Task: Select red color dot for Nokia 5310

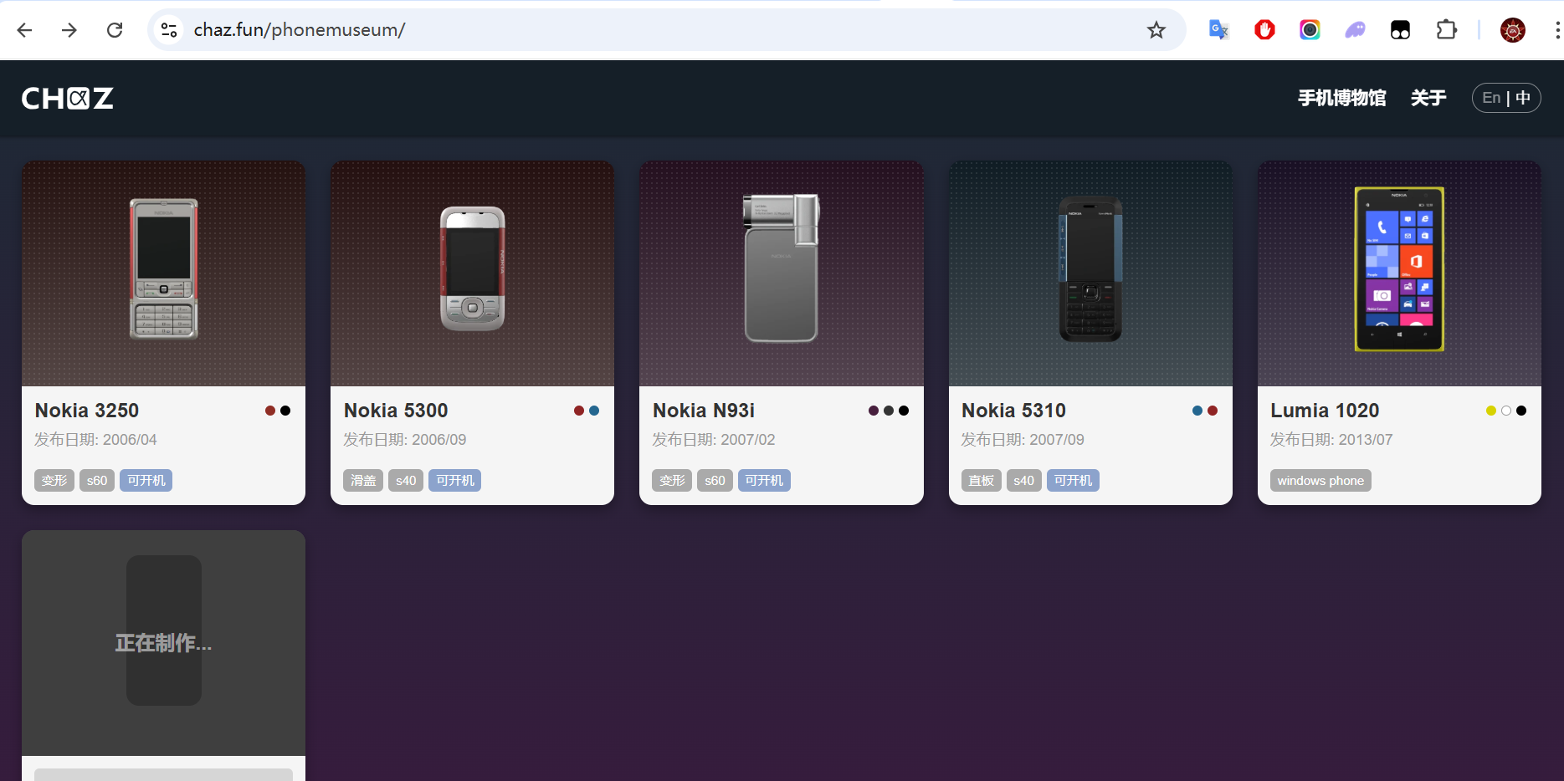Action: [1213, 411]
